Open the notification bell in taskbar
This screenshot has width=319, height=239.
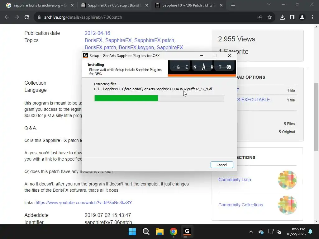coord(311,232)
